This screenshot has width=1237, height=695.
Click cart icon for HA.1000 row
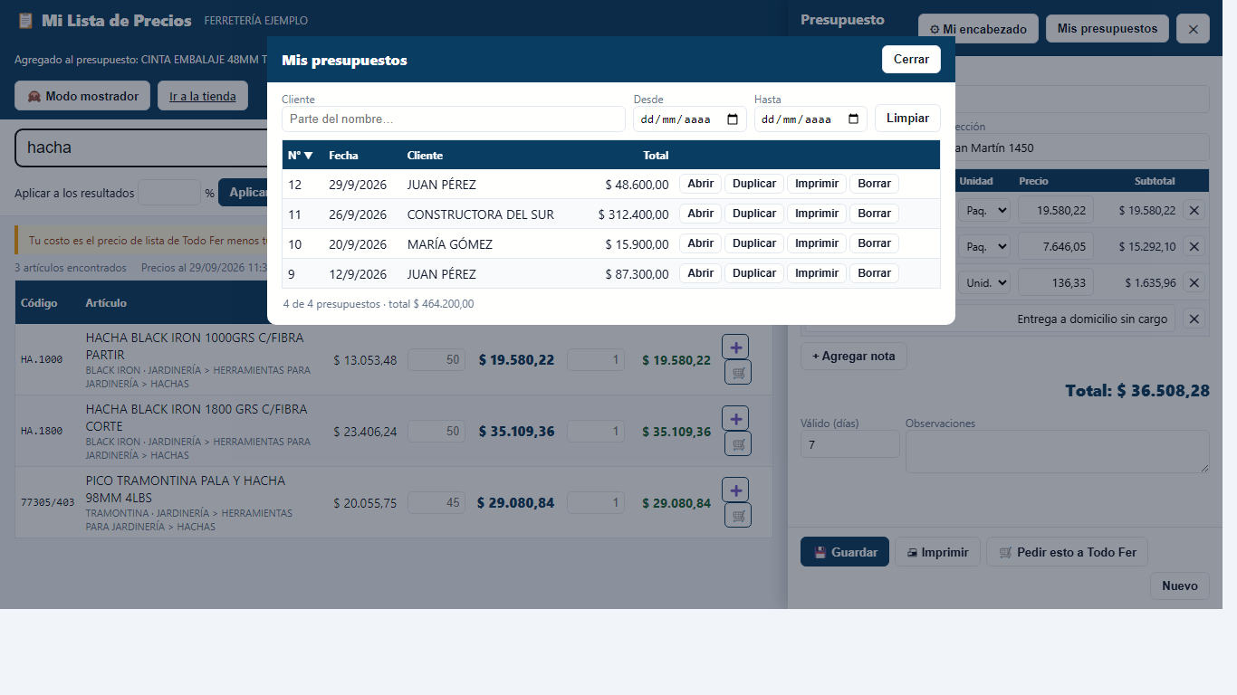click(x=738, y=372)
